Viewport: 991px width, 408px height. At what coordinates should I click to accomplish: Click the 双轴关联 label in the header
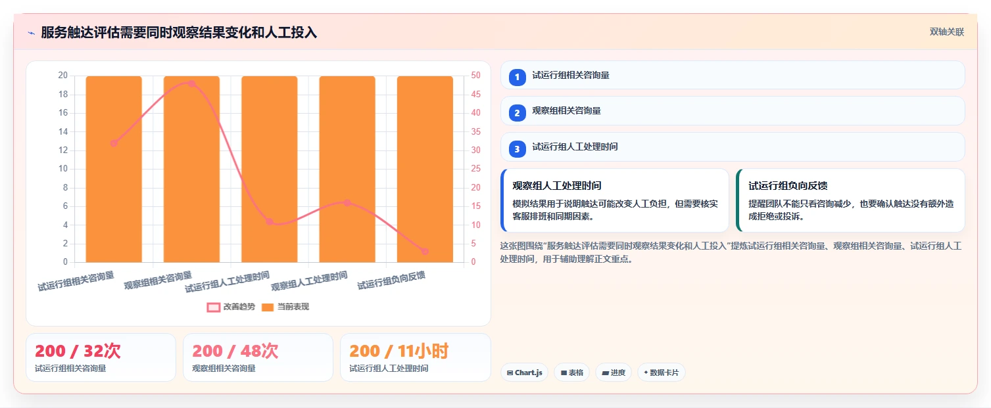[947, 32]
